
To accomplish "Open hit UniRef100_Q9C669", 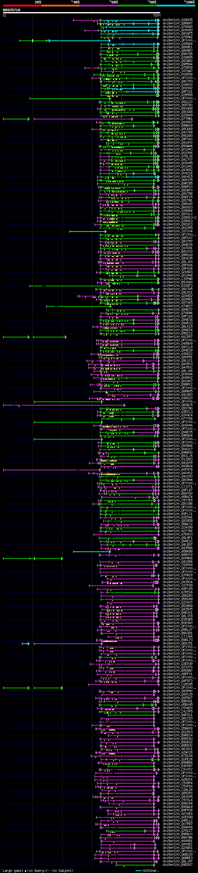I will [x=178, y=129].
